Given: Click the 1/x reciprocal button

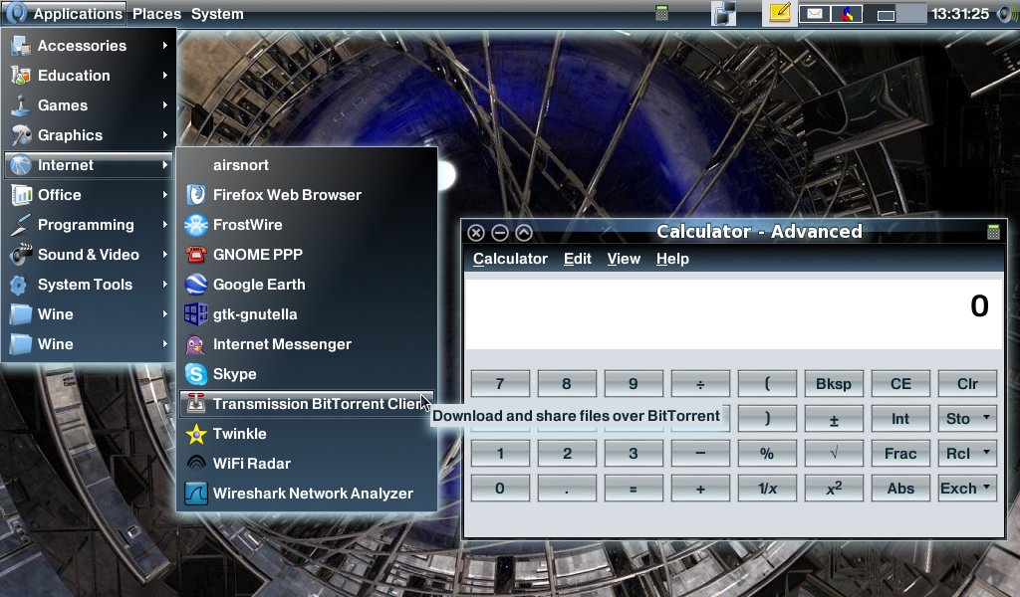Looking at the screenshot, I should pos(768,489).
